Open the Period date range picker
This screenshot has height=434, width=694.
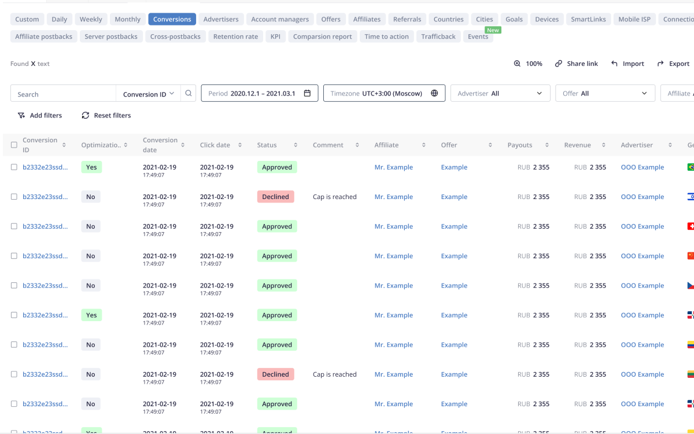260,93
